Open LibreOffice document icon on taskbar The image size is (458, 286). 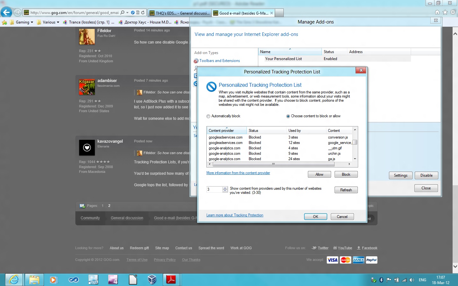133,280
